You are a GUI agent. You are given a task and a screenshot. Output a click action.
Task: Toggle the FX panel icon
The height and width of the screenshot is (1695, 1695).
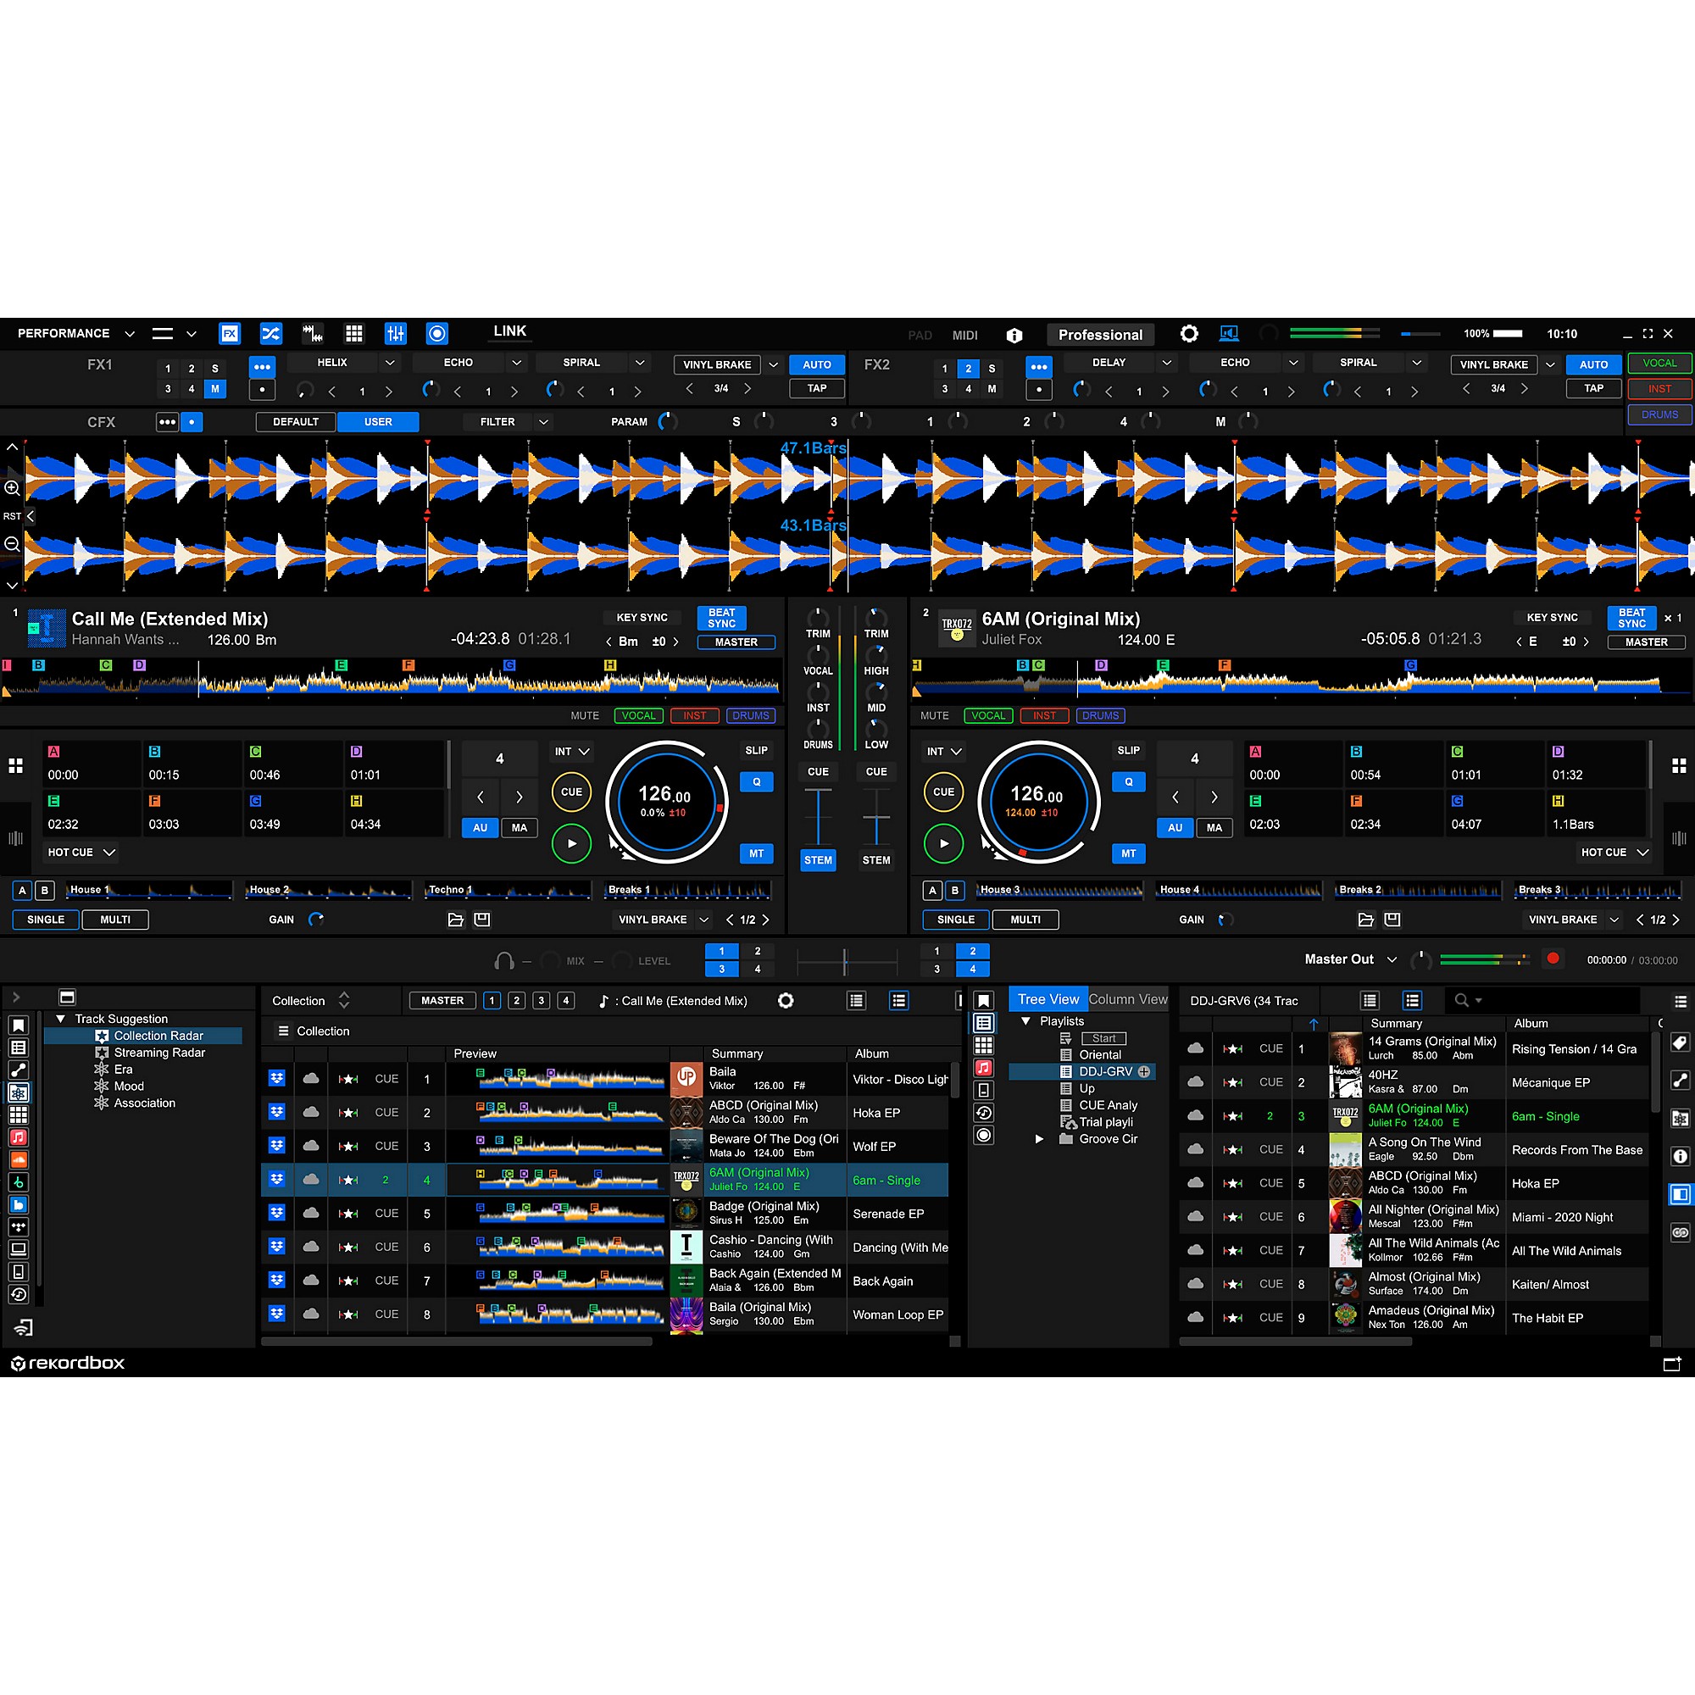229,333
